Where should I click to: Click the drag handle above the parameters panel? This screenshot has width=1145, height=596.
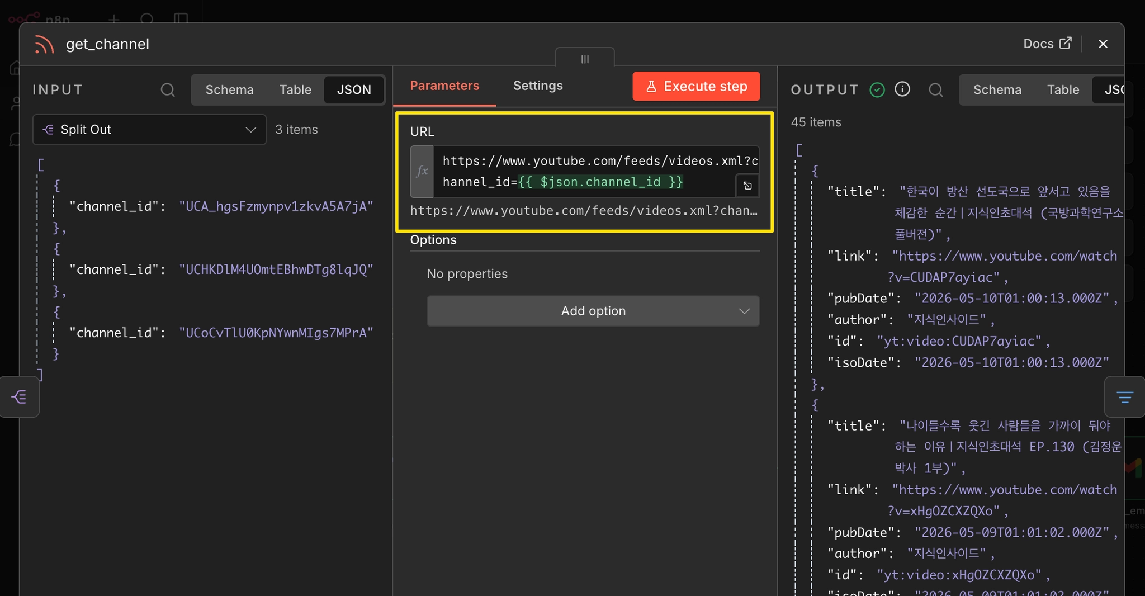click(x=585, y=59)
